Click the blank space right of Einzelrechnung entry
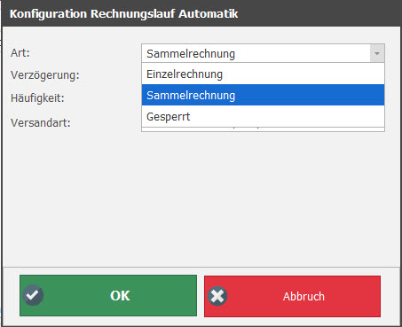The image size is (402, 327). tap(303, 74)
